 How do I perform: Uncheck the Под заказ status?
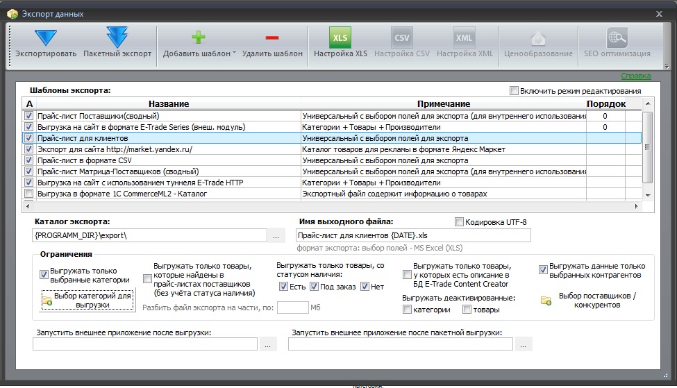tap(314, 286)
